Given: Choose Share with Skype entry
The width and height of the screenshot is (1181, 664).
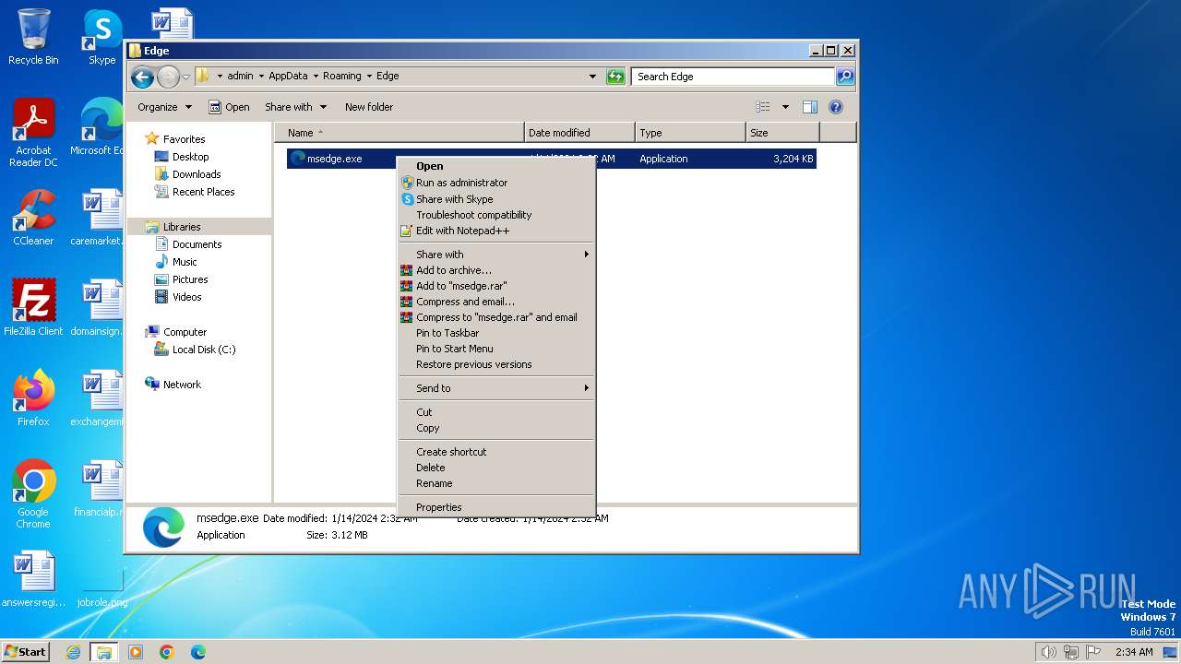Looking at the screenshot, I should 496,199.
